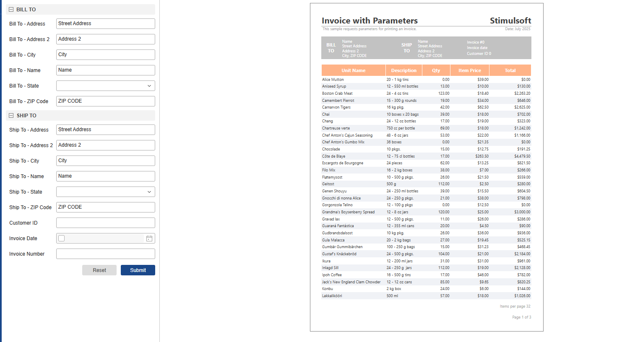Click the 'Items per page 32' text
This screenshot has height=342, width=622.
pyautogui.click(x=515, y=306)
